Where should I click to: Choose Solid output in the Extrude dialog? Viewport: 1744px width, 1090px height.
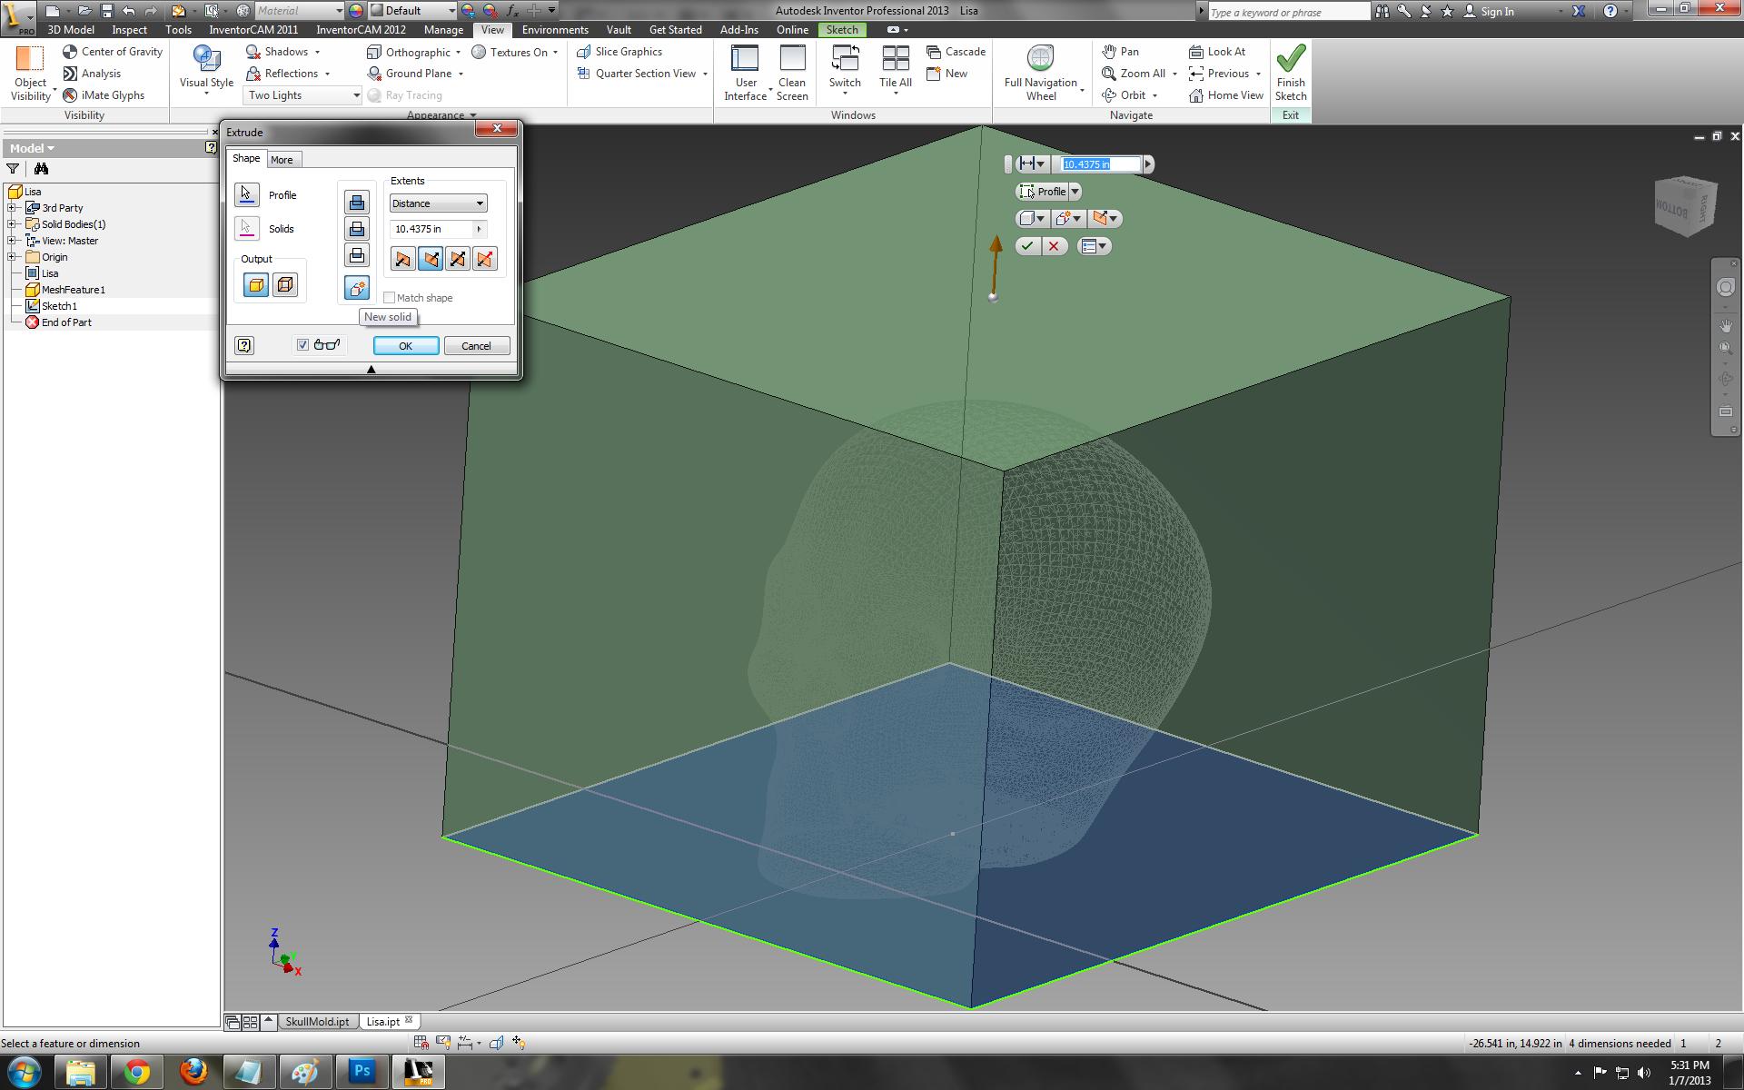[x=256, y=285]
